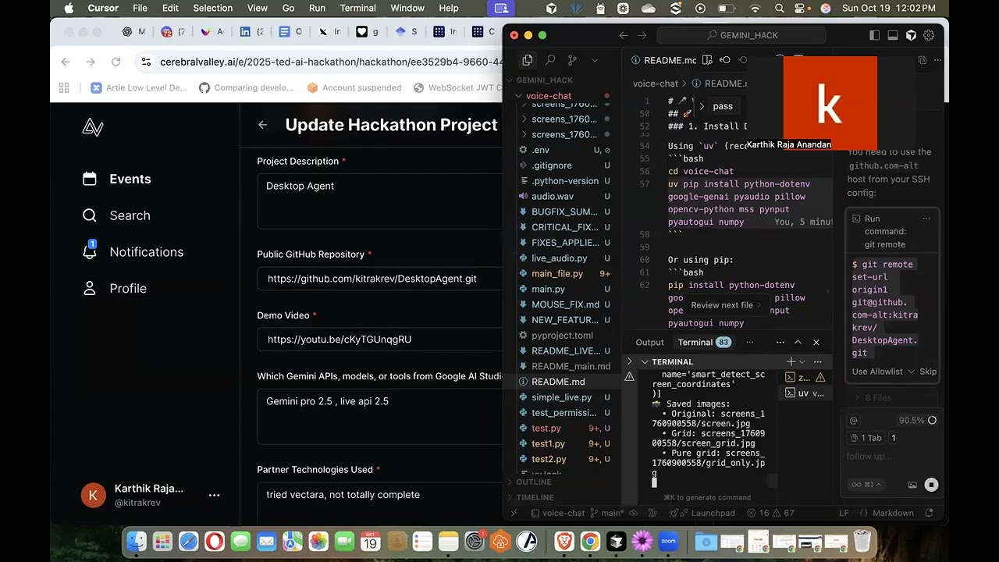Edit the Project Description field
Screen dimensions: 999x562
(x=379, y=201)
